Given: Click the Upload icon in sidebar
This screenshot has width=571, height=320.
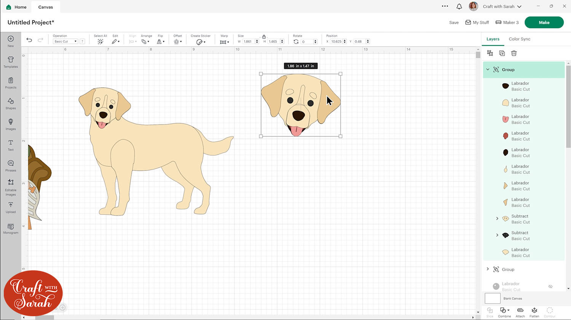Looking at the screenshot, I should click(x=11, y=207).
